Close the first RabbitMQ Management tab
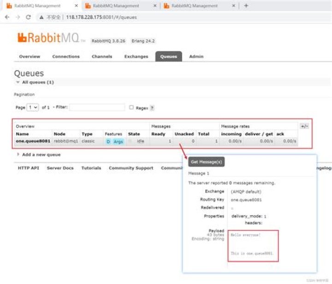The height and width of the screenshot is (284, 332). (76, 6)
